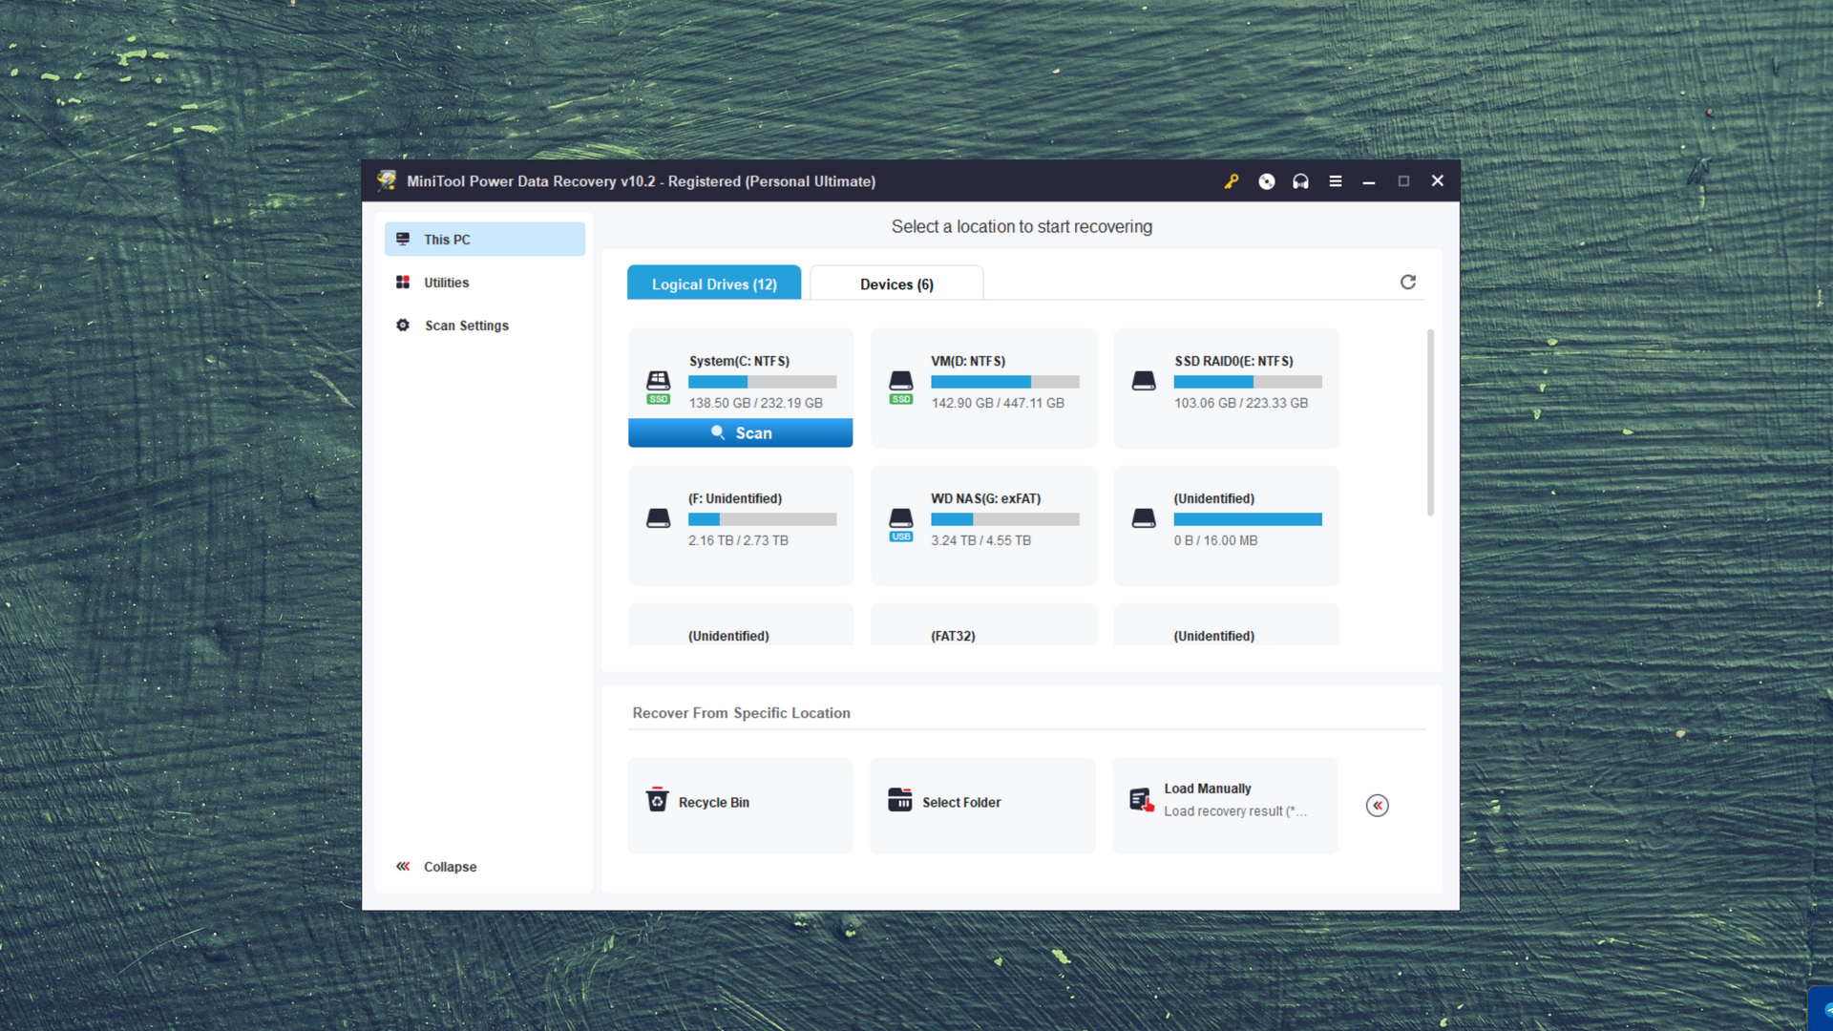
Task: Minimize the MiniTool window
Action: (1369, 181)
